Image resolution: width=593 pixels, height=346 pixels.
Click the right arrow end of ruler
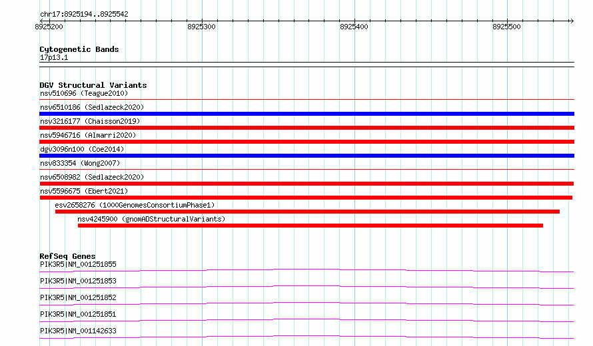pyautogui.click(x=572, y=21)
